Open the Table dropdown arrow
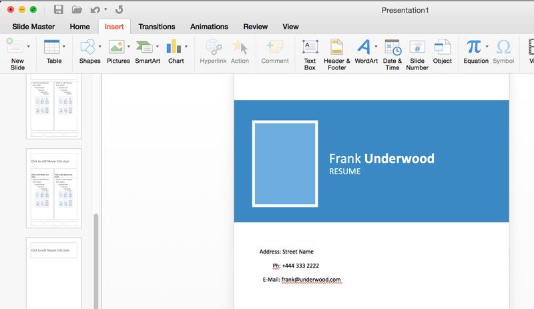Image resolution: width=534 pixels, height=309 pixels. pyautogui.click(x=64, y=47)
